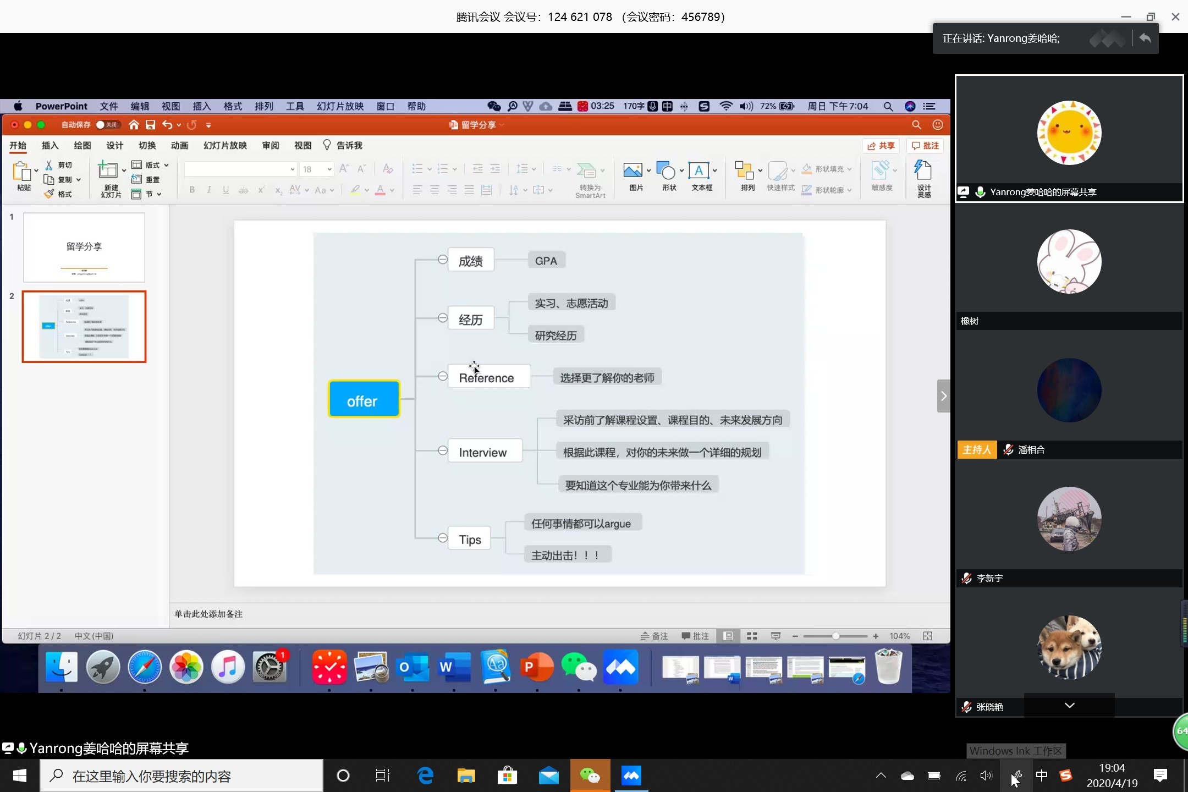Show hidden system tray icons
Viewport: 1188px width, 792px height.
point(881,776)
